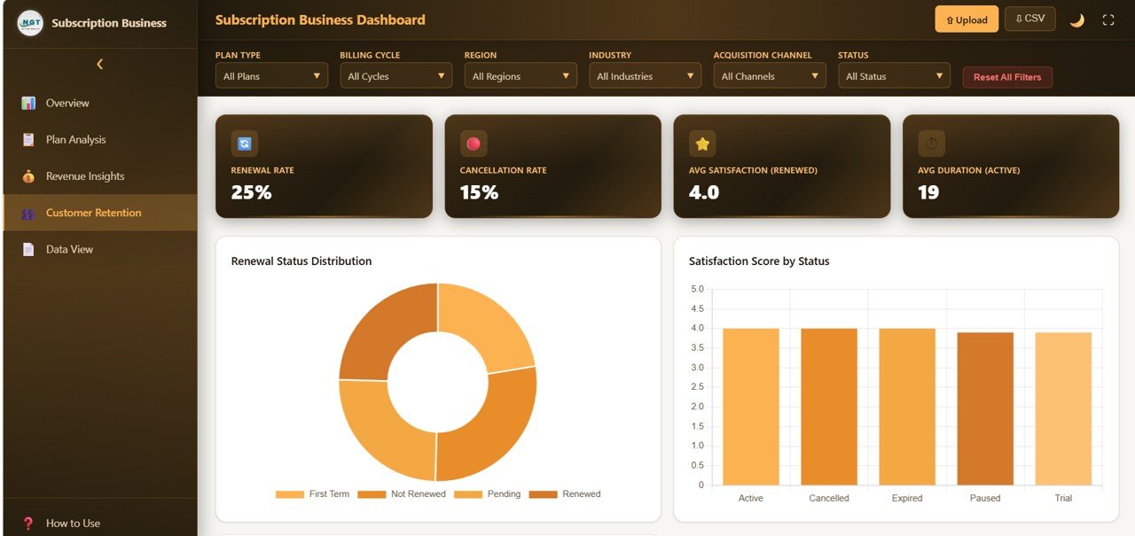Click the Upload button
The height and width of the screenshot is (536, 1135).
[967, 19]
